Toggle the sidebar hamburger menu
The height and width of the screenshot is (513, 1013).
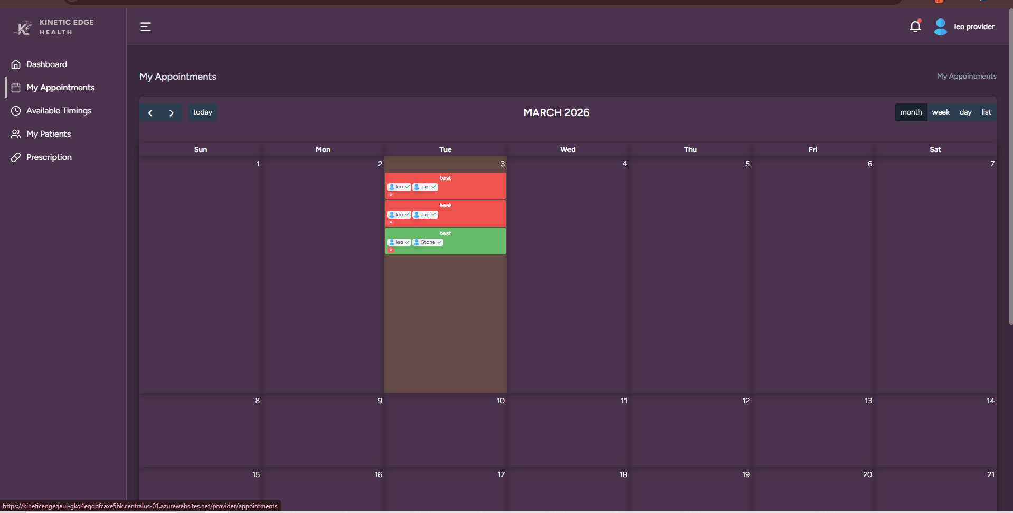[146, 27]
